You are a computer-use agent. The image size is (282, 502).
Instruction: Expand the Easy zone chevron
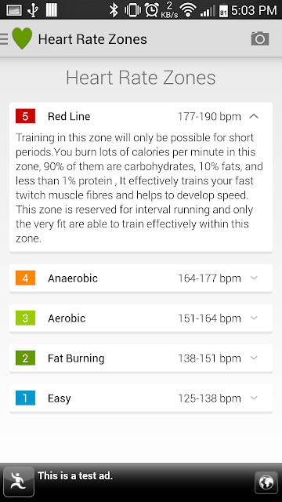pyautogui.click(x=254, y=398)
